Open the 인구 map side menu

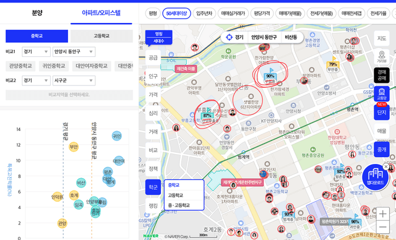click(153, 76)
